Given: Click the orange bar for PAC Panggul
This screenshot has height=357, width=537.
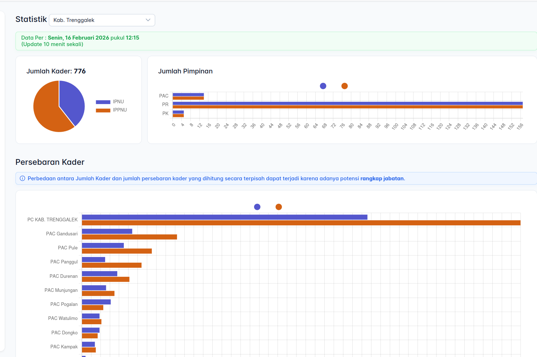Looking at the screenshot, I should click(112, 265).
